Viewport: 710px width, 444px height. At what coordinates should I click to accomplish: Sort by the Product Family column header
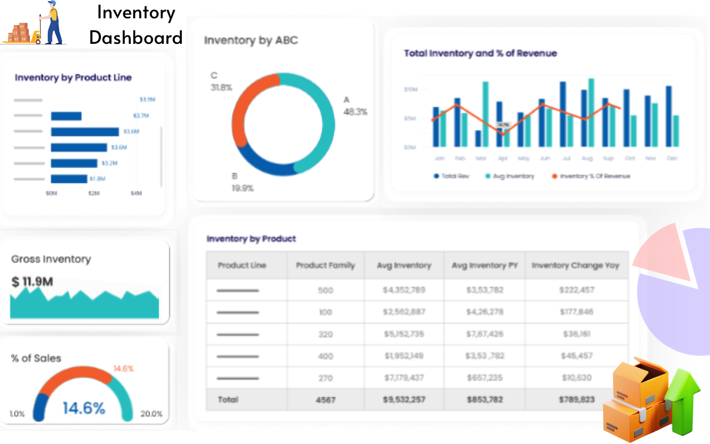[x=326, y=265]
